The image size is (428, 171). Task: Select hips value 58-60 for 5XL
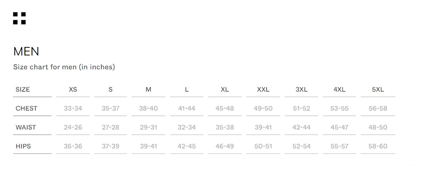coord(378,146)
